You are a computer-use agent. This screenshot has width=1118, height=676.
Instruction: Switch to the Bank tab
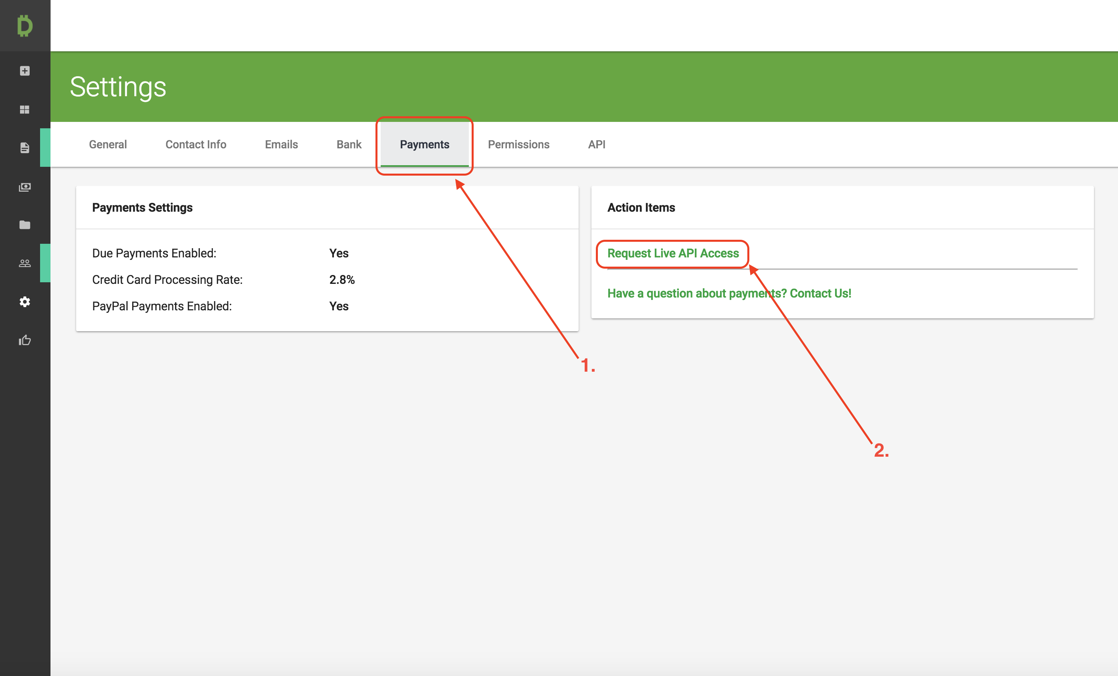pos(349,144)
